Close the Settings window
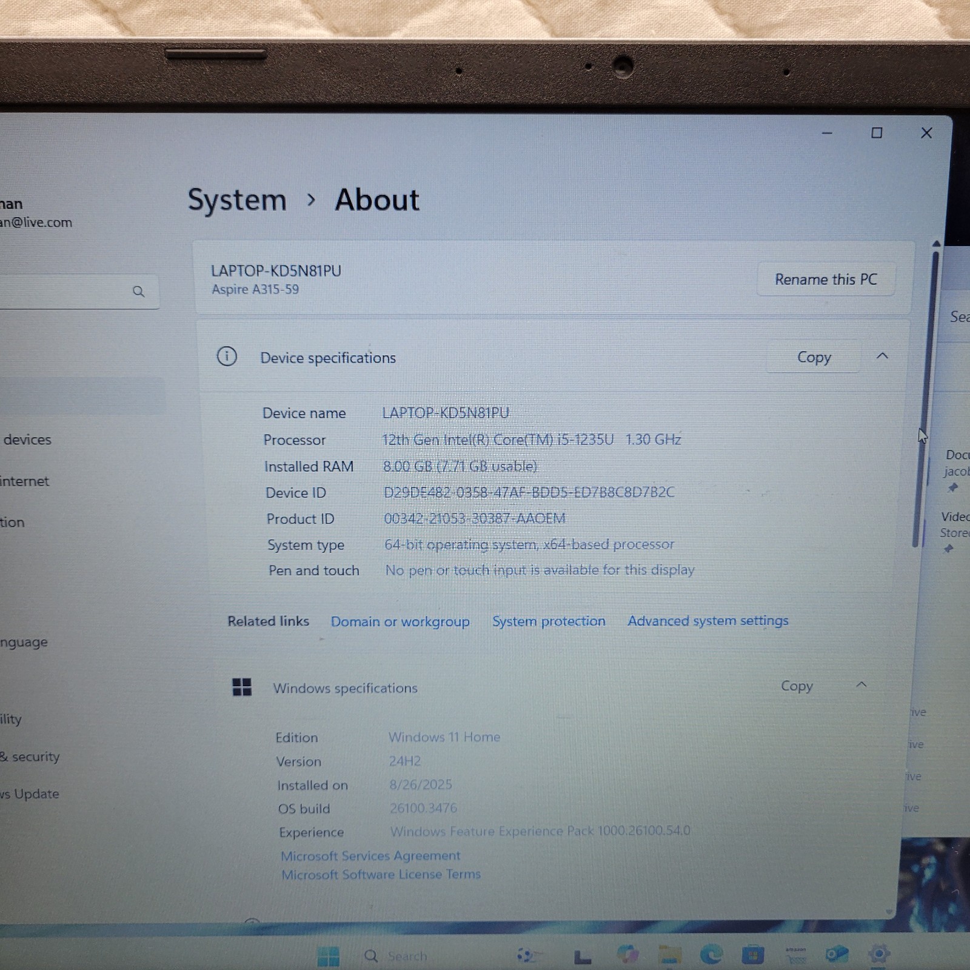Screen dimensions: 970x970 926,133
